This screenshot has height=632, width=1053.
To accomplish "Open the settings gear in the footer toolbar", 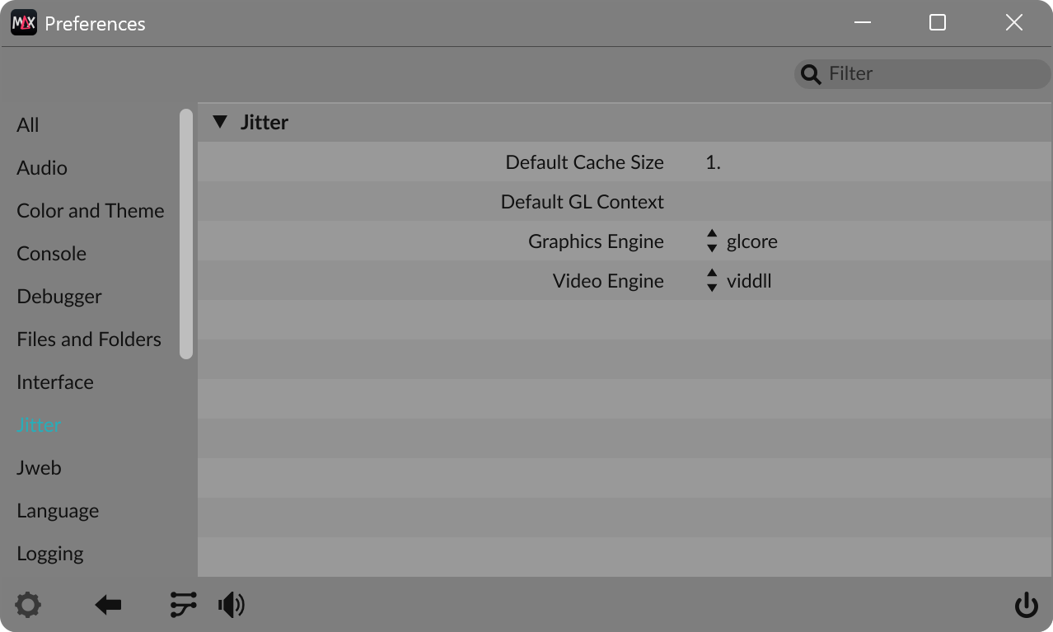I will click(28, 604).
